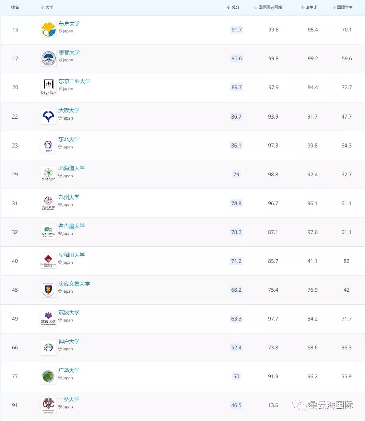Image resolution: width=365 pixels, height=421 pixels.
Task: Sort by 大学 name column header
Action: point(47,7)
